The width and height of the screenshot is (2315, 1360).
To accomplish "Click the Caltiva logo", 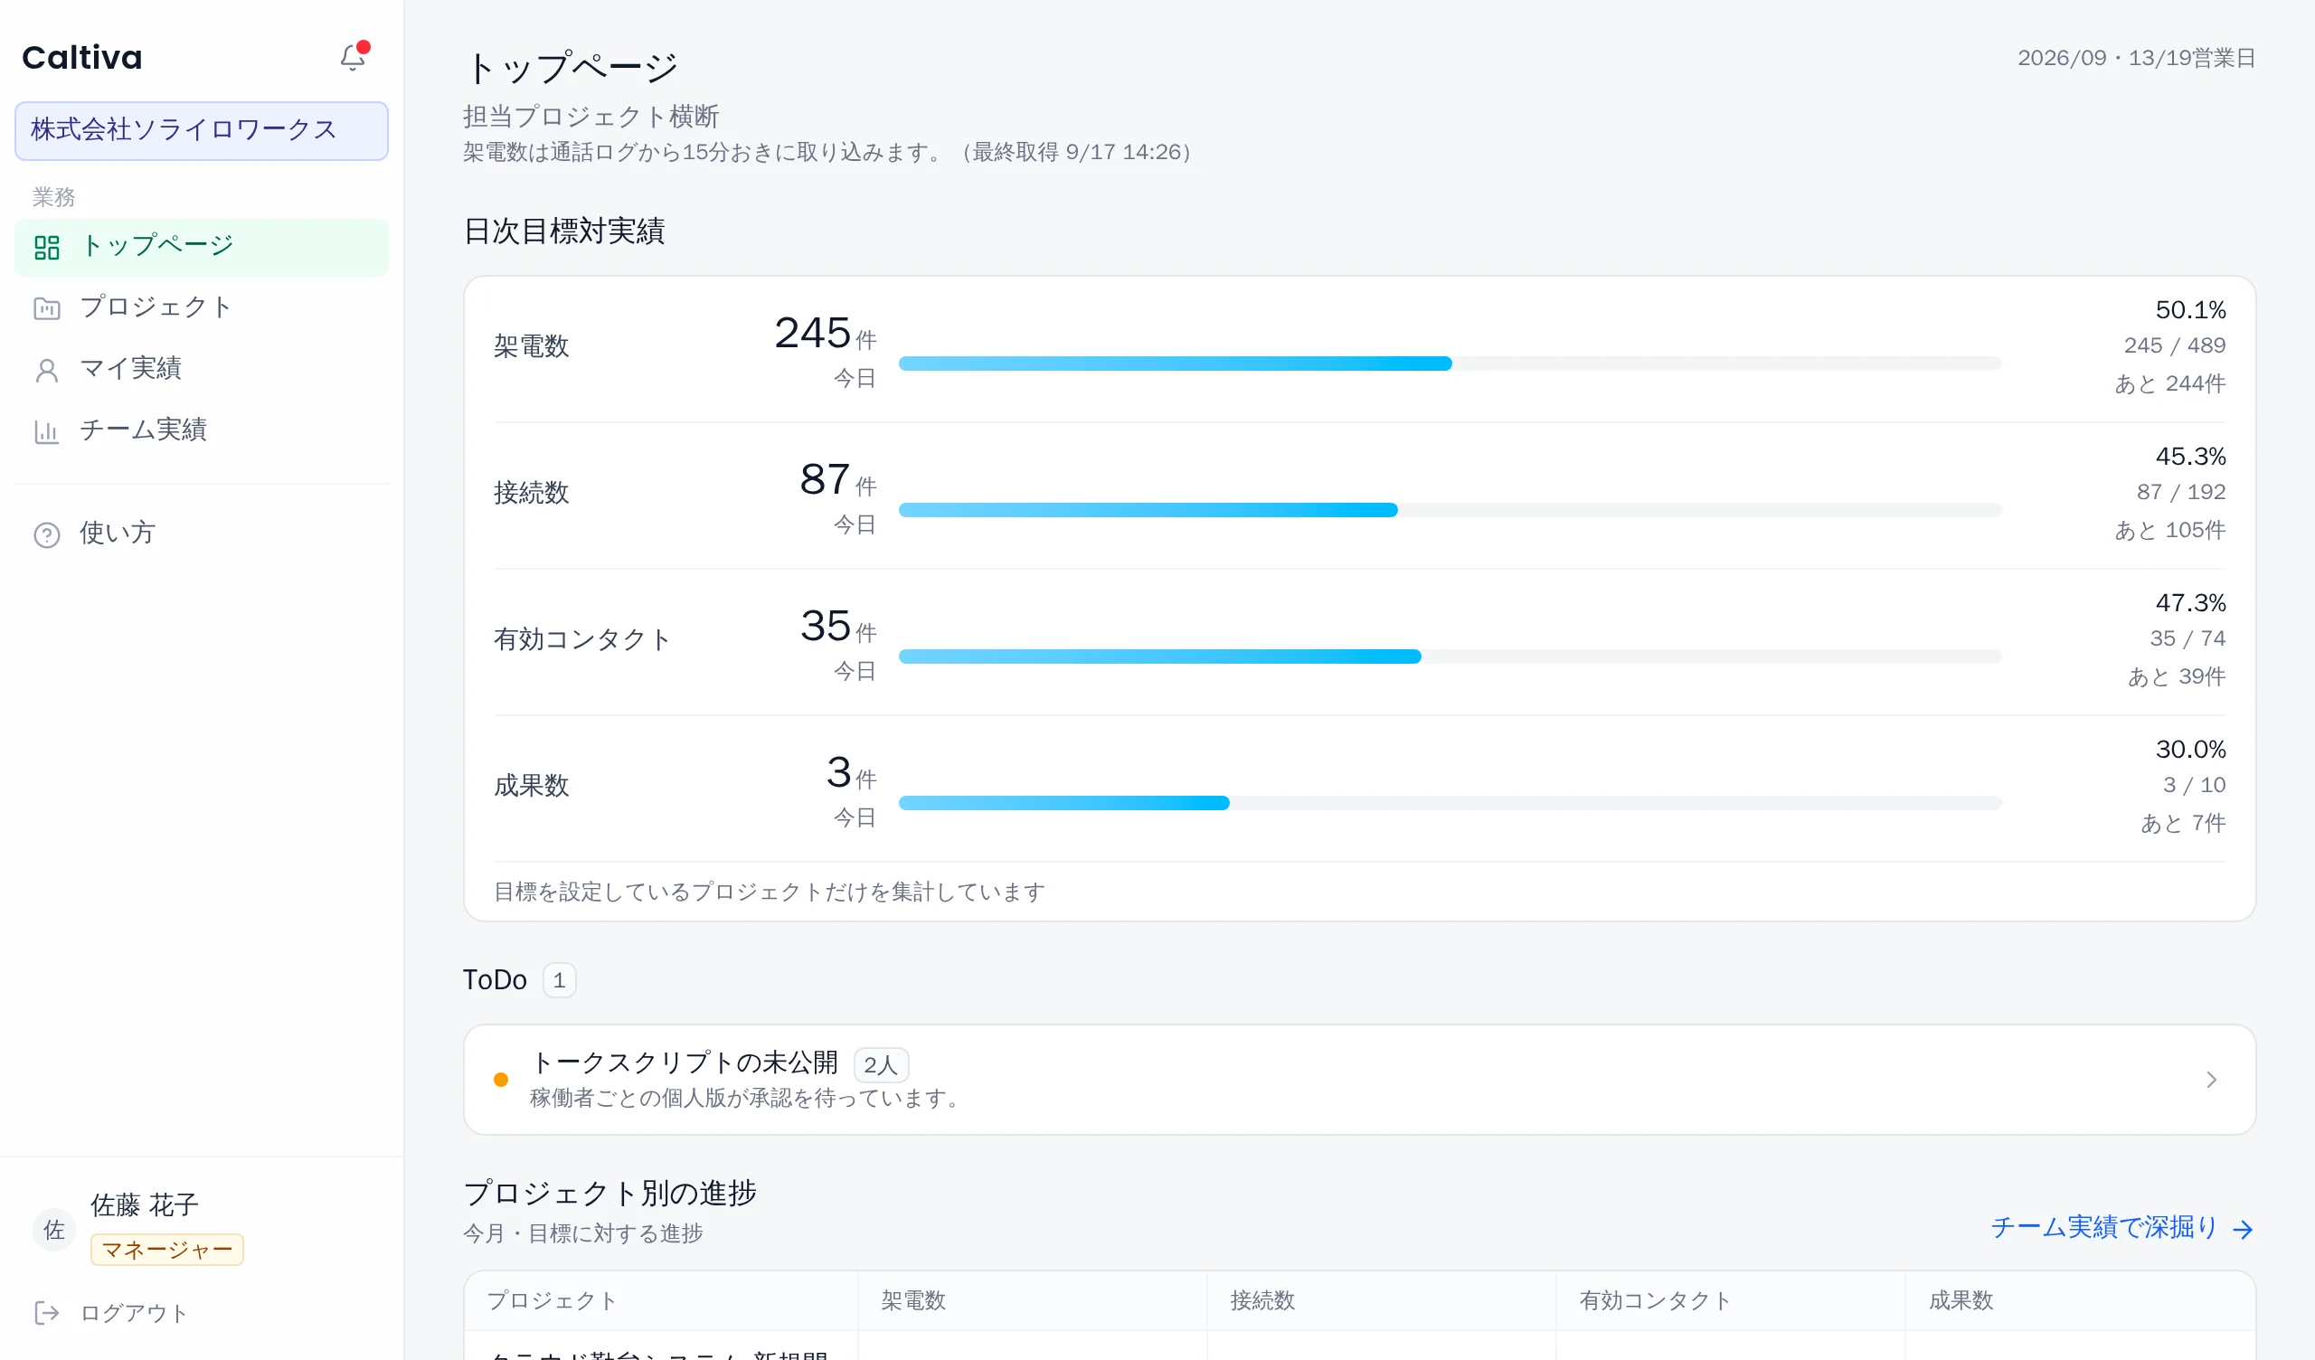I will (x=81, y=57).
